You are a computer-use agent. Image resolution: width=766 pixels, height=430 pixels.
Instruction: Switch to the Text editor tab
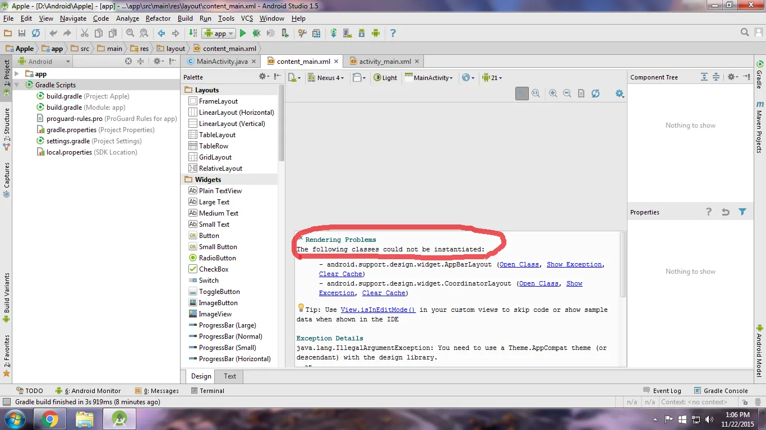point(230,376)
